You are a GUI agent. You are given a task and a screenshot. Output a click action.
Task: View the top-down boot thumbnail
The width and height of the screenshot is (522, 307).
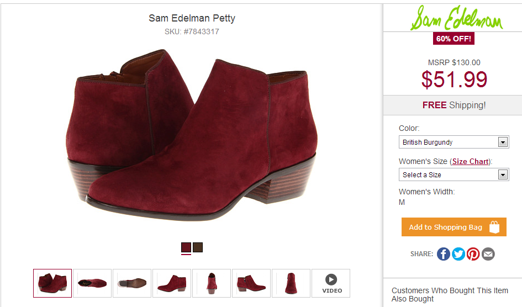[92, 283]
